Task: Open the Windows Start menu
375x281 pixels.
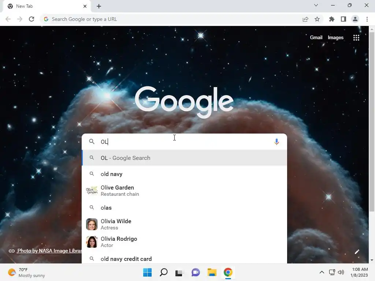Action: pos(147,272)
